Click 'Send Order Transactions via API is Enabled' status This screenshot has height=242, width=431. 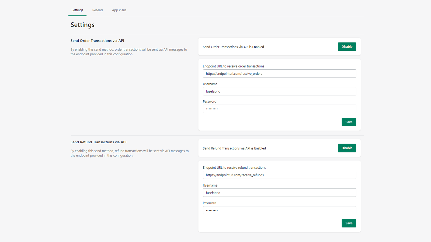pos(233,47)
